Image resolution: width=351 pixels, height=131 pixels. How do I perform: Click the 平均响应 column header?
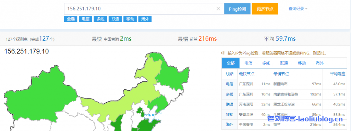tap(338, 74)
